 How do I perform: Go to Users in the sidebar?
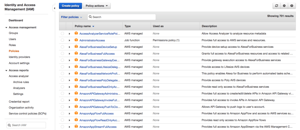pos(12,39)
